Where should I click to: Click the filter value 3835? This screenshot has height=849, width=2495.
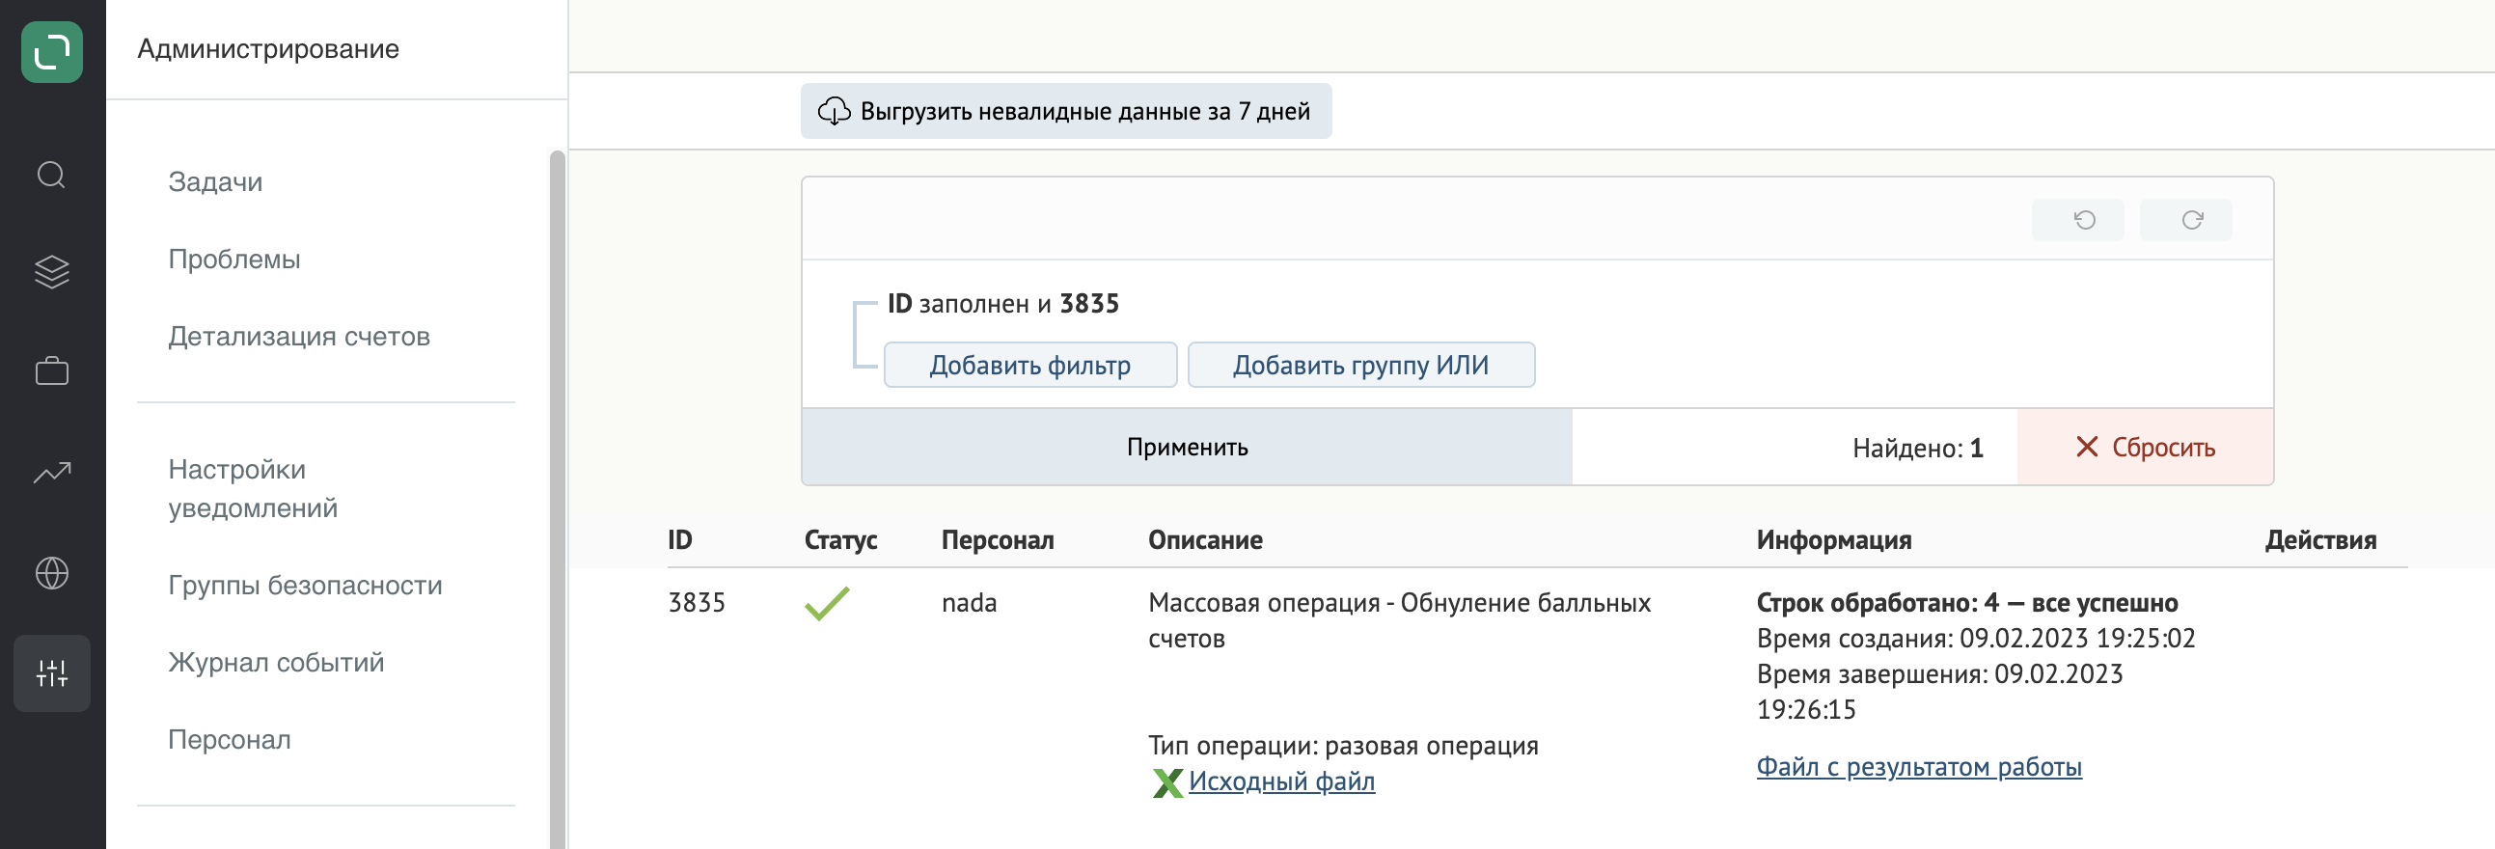pos(1088,304)
